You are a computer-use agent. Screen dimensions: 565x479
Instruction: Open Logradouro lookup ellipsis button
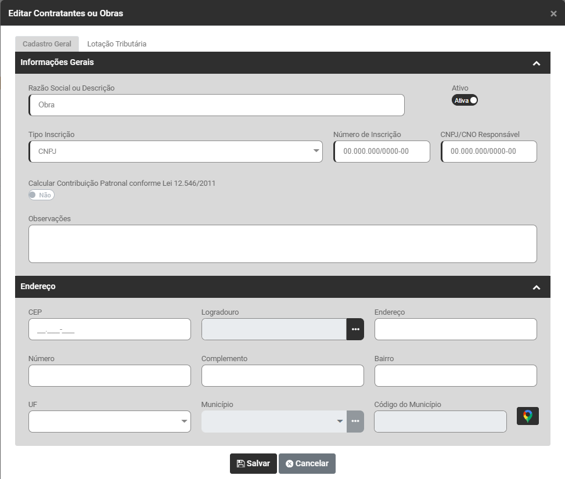tap(355, 329)
